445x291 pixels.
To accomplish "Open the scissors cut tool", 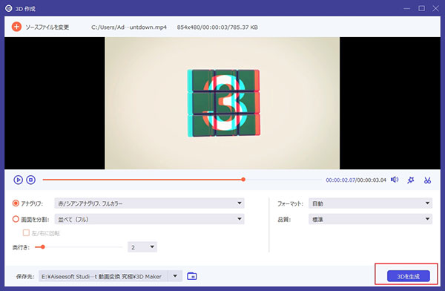I will [427, 180].
